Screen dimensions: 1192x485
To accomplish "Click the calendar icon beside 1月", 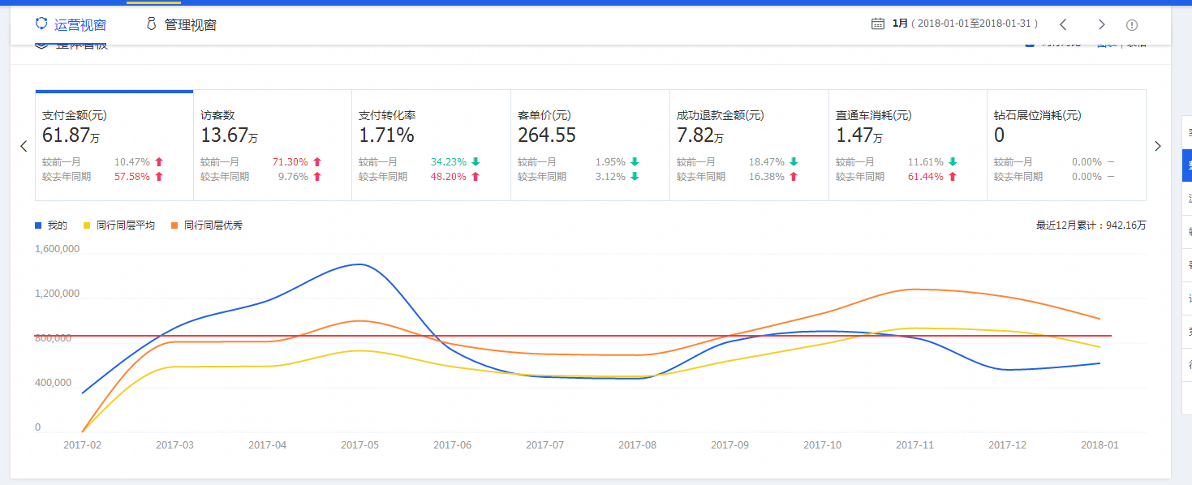I will tap(877, 24).
